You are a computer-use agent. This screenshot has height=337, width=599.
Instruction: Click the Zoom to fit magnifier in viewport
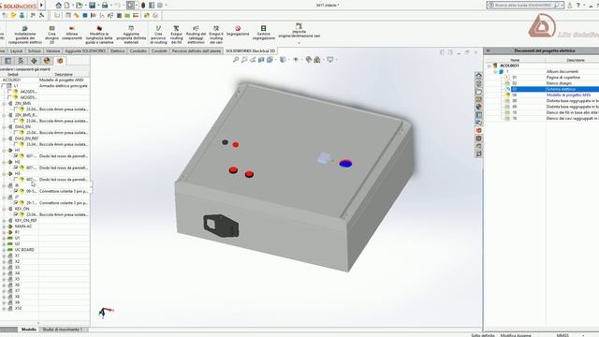[236, 60]
